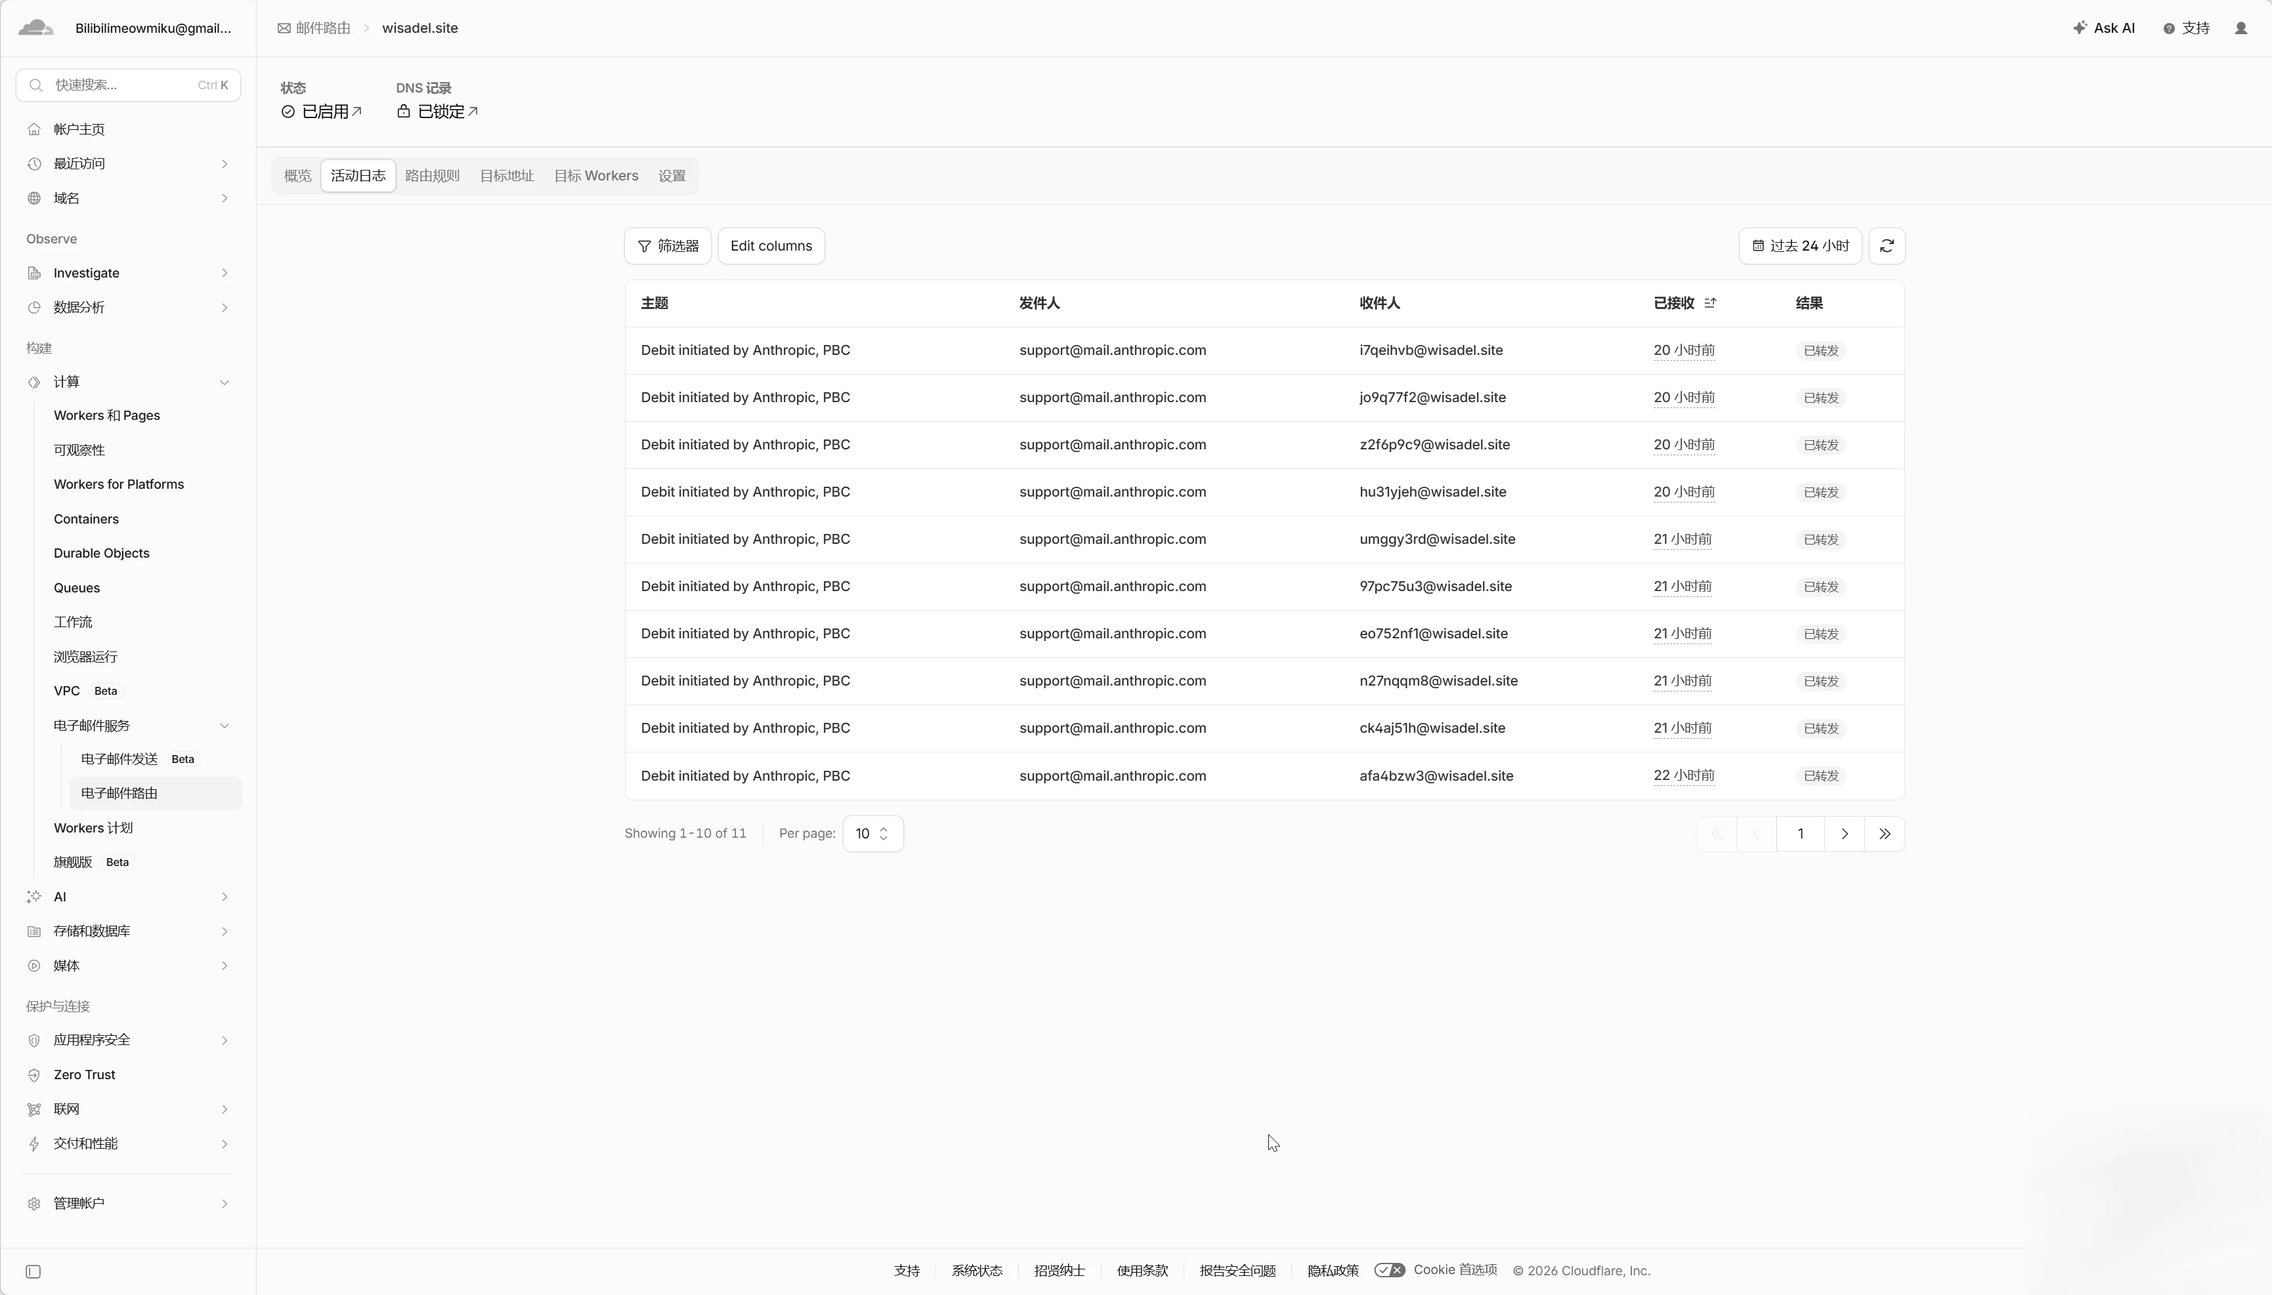Screen dimensions: 2272x1295
Task: Open the 已锁定 DNS record link
Action: pos(438,112)
